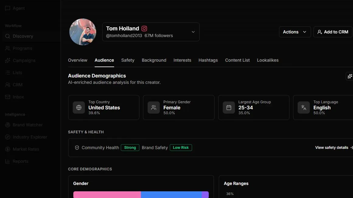Click the Gender chart heading

click(x=81, y=184)
